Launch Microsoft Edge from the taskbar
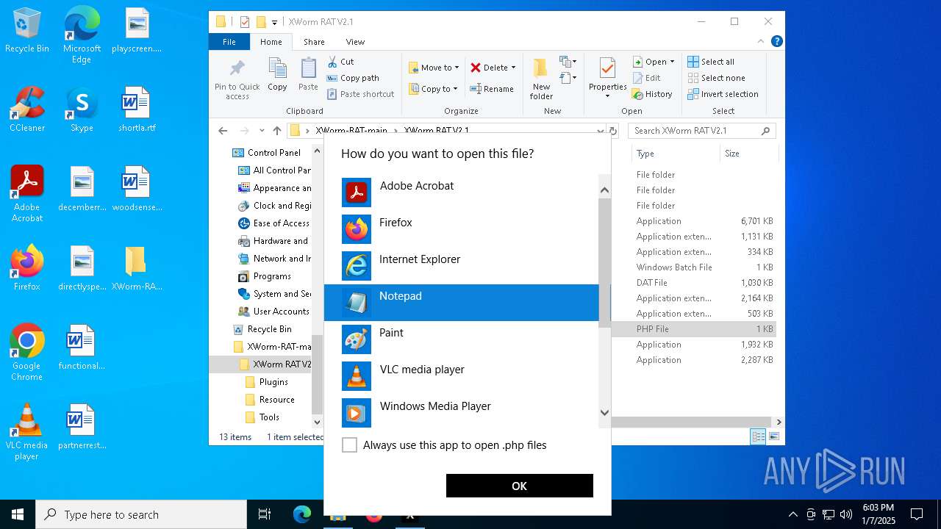Screen dimensions: 941x529 (x=302, y=514)
